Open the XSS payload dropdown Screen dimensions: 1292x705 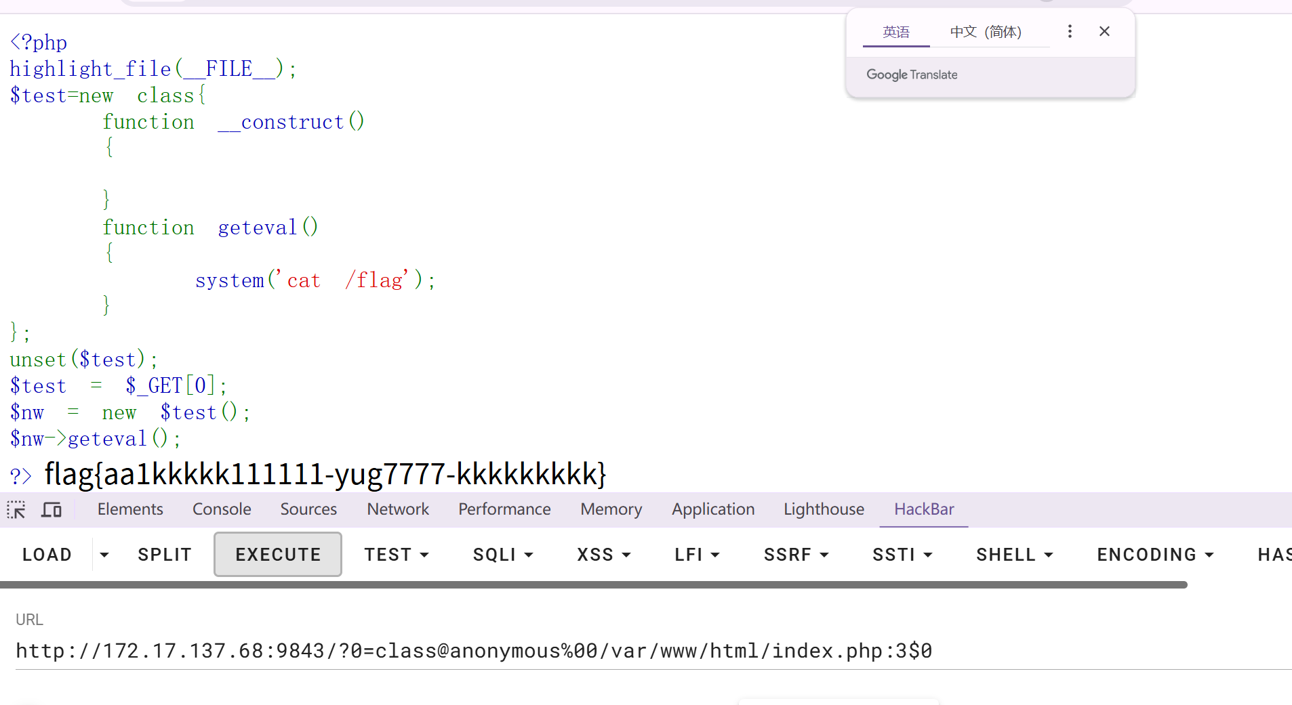[603, 554]
